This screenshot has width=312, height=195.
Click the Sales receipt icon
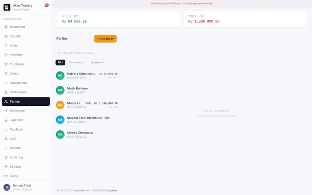(6, 46)
